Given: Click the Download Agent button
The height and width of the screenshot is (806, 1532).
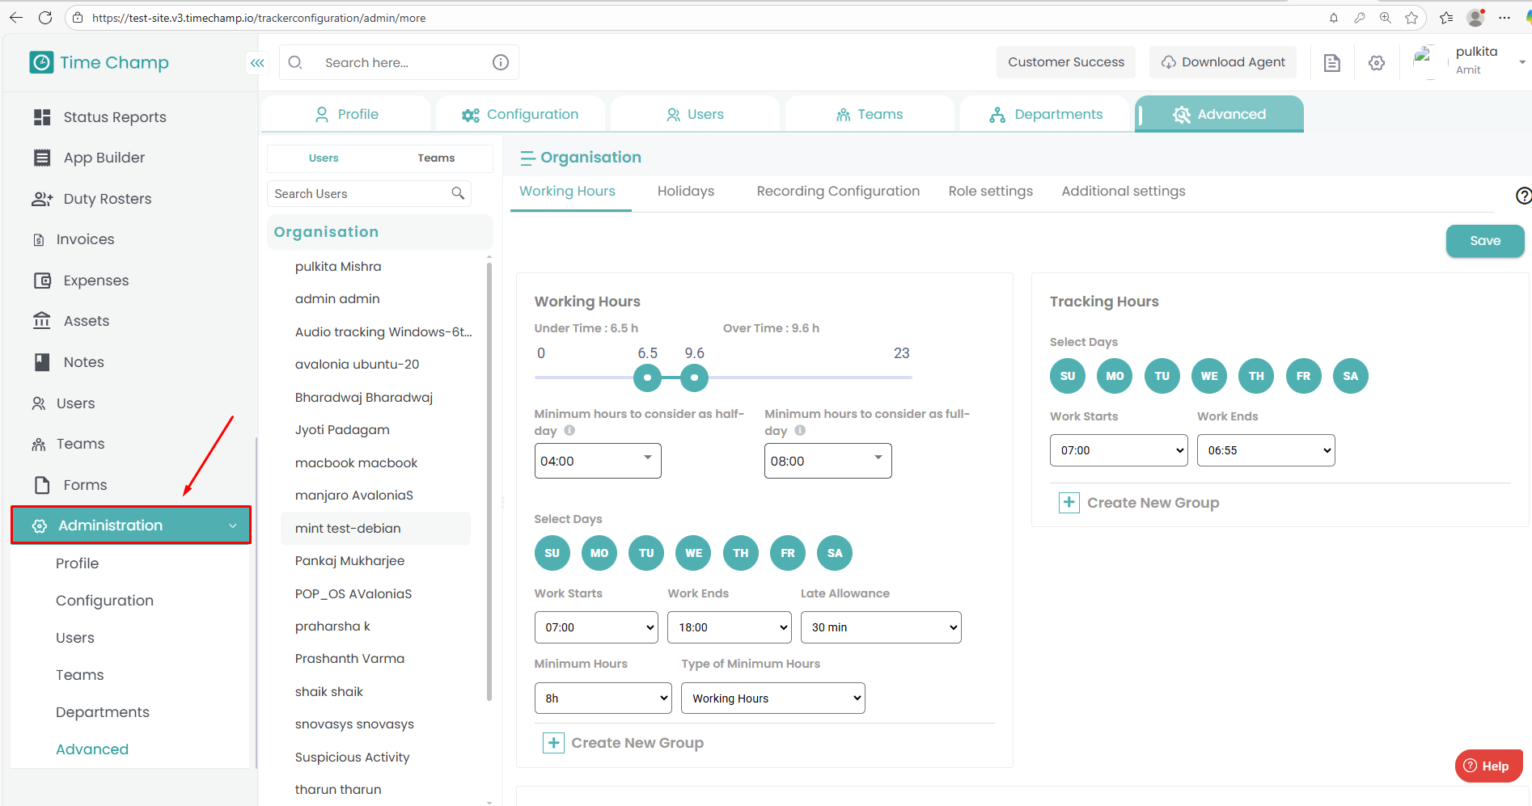Looking at the screenshot, I should pos(1222,62).
